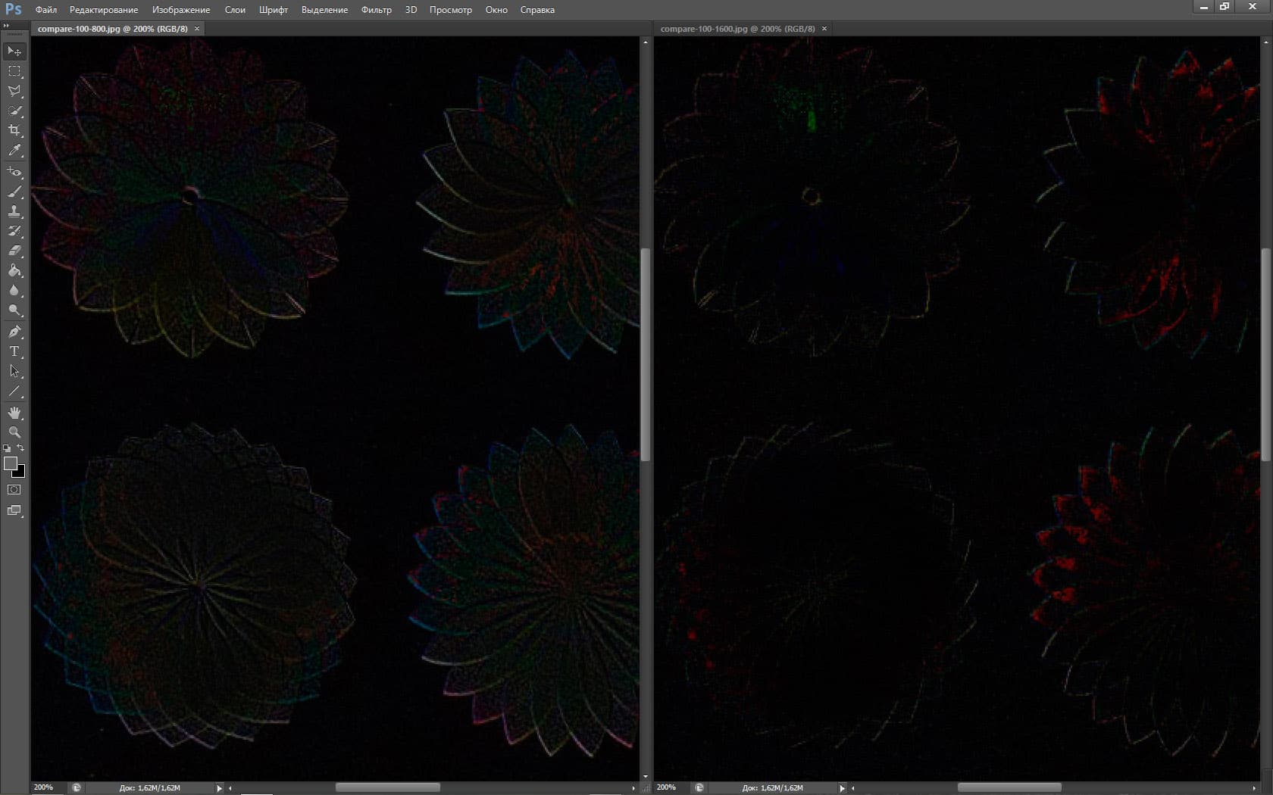The image size is (1273, 795).
Task: Select the Dodge tool
Action: (14, 310)
